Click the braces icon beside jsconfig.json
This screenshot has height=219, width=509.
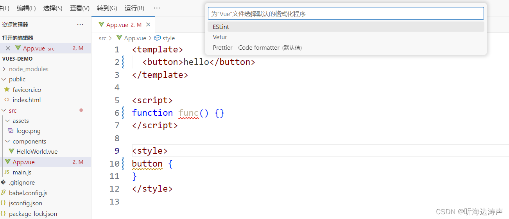[3, 203]
